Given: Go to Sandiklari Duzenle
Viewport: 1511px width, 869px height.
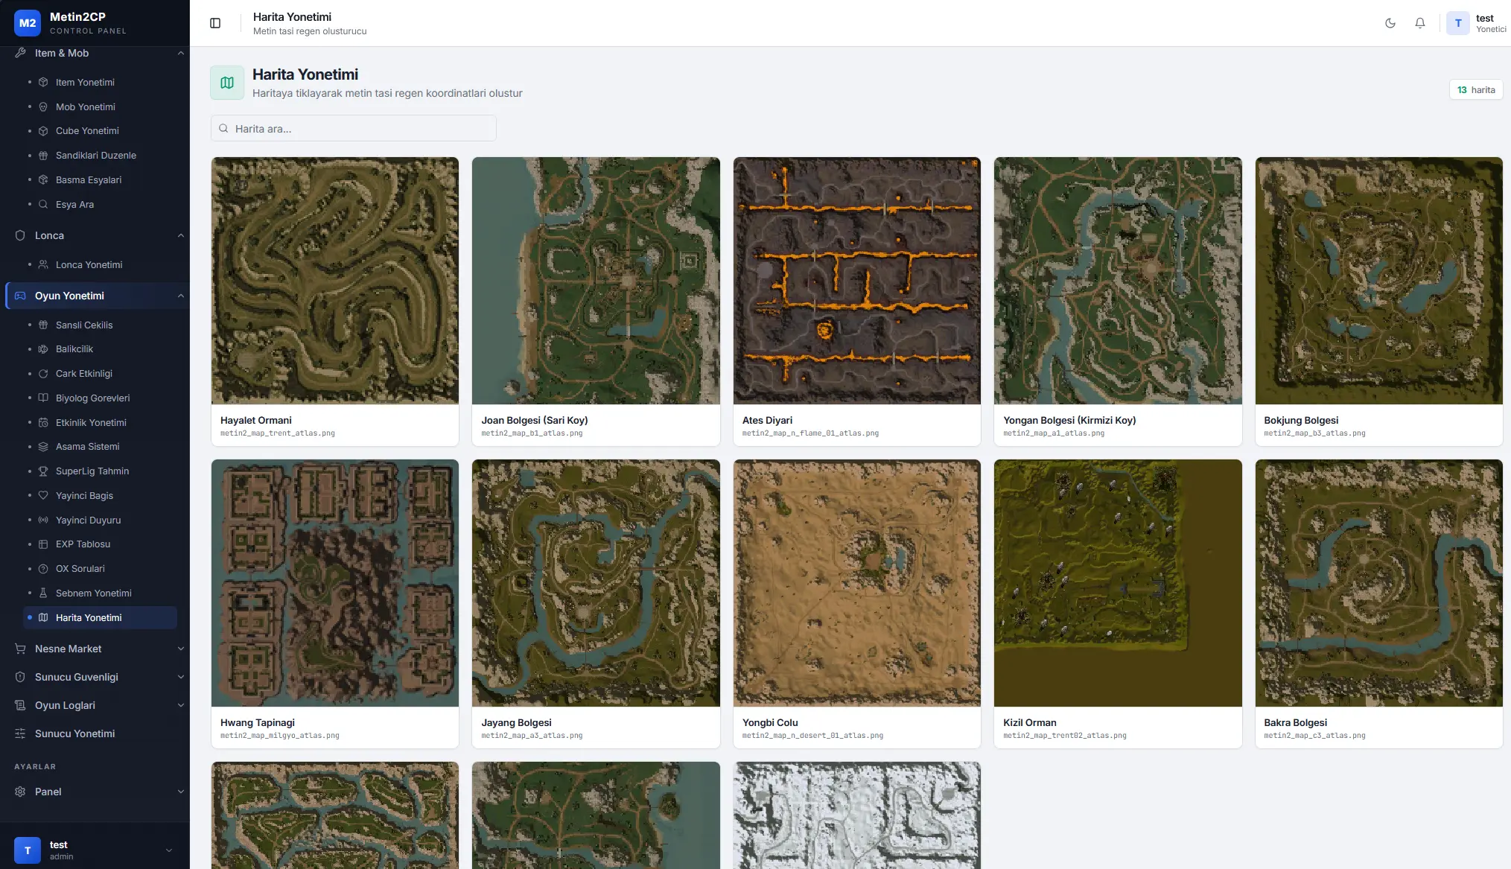Looking at the screenshot, I should [101, 155].
